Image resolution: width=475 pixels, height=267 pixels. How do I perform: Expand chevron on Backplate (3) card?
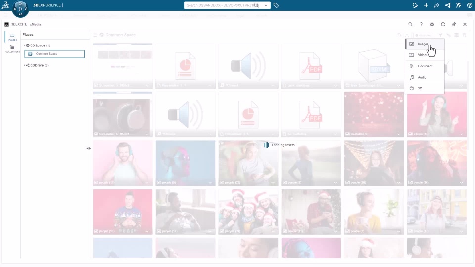click(x=398, y=134)
